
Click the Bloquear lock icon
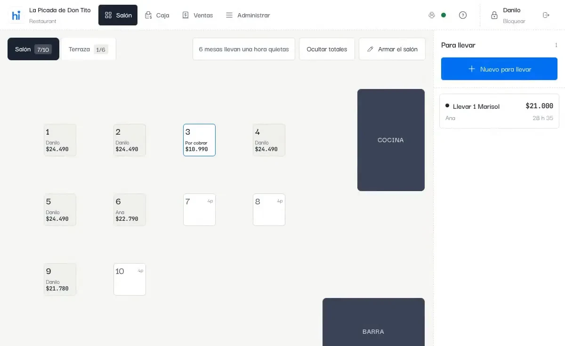(494, 15)
